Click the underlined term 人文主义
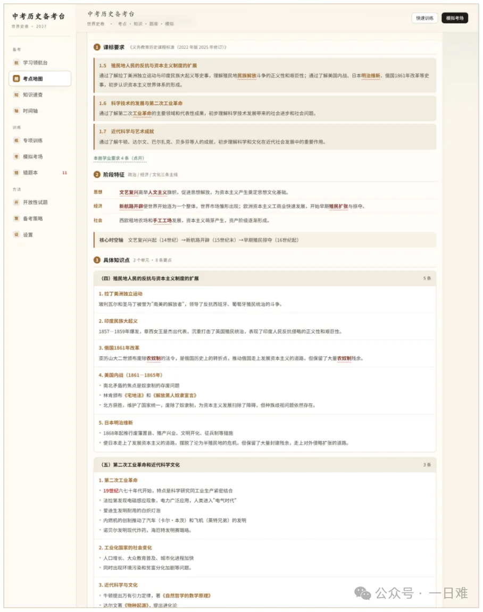483x612 pixels. click(x=157, y=192)
